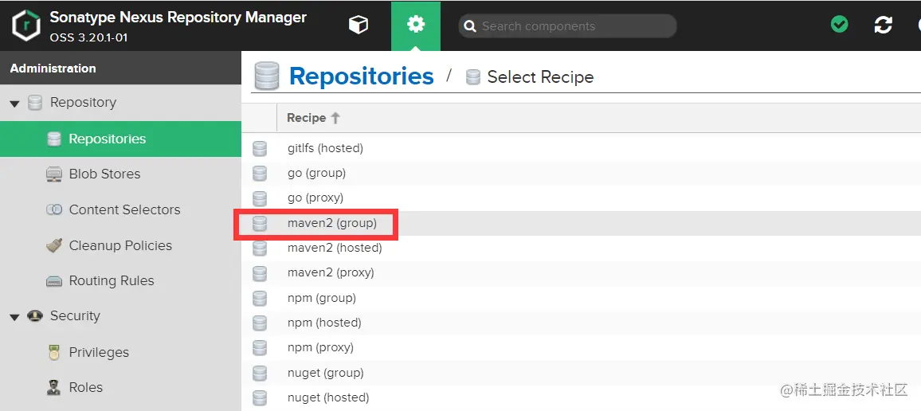The width and height of the screenshot is (921, 411).
Task: Click the Search components field
Action: (x=567, y=25)
